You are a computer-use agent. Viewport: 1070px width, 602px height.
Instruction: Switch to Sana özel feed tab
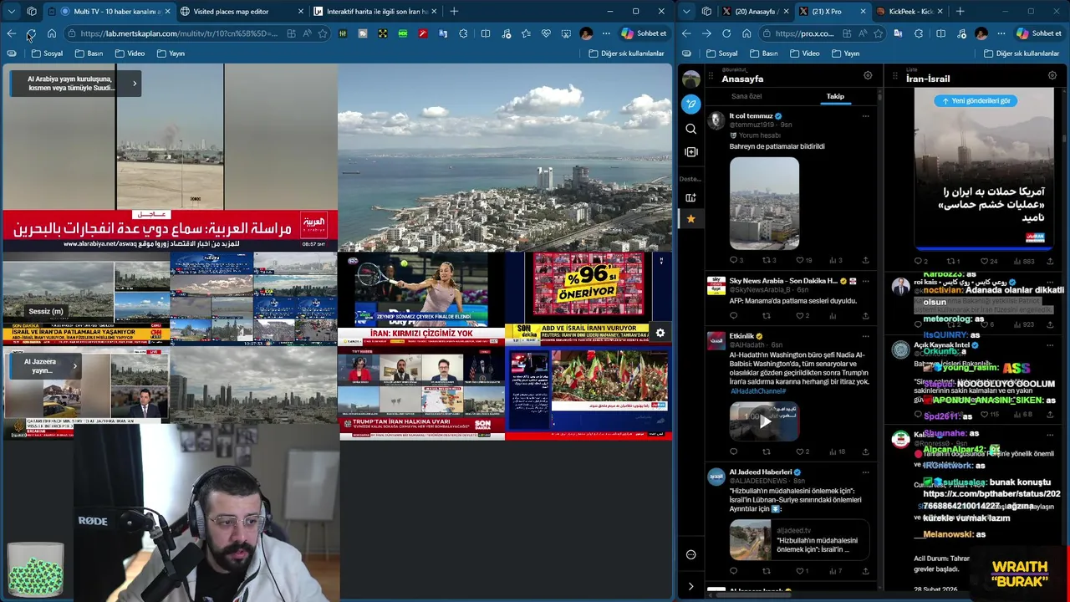tap(746, 96)
